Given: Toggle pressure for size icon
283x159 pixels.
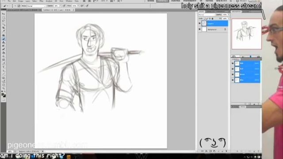Looking at the screenshot, I should pyautogui.click(x=87, y=6).
